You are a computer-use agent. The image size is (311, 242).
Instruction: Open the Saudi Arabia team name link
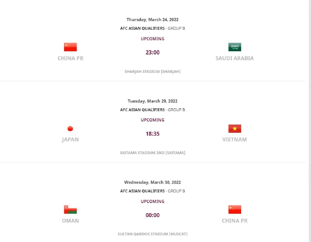(x=234, y=58)
